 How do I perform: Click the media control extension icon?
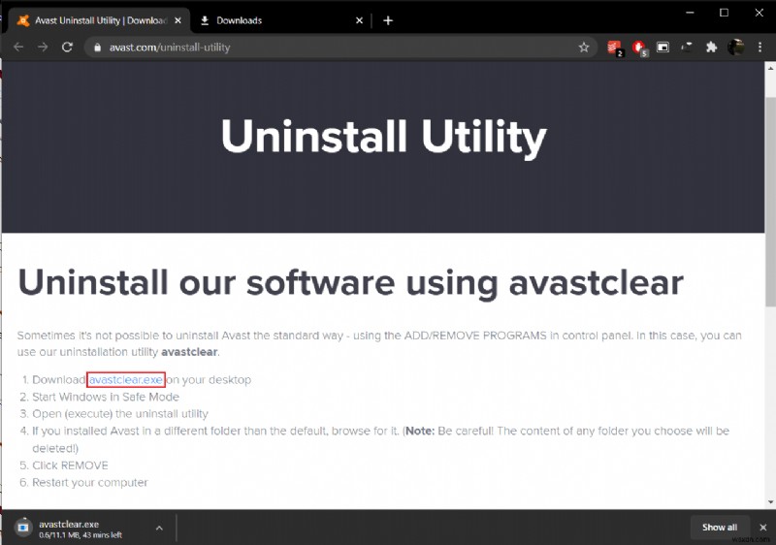click(687, 47)
